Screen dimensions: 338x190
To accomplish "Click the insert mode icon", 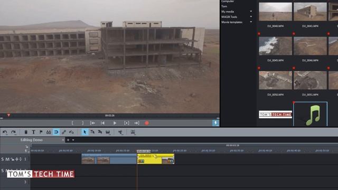I will (x=133, y=132).
